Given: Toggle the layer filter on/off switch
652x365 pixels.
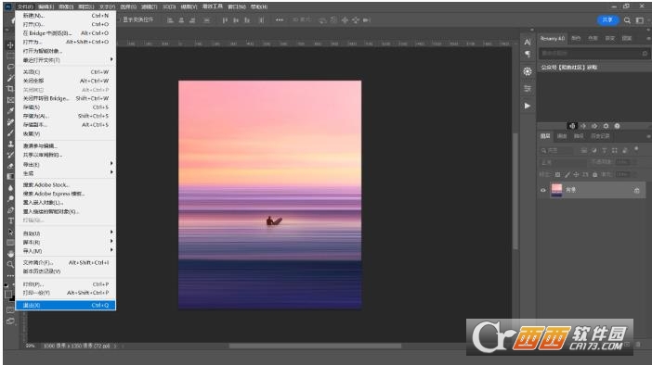Looking at the screenshot, I should 636,148.
